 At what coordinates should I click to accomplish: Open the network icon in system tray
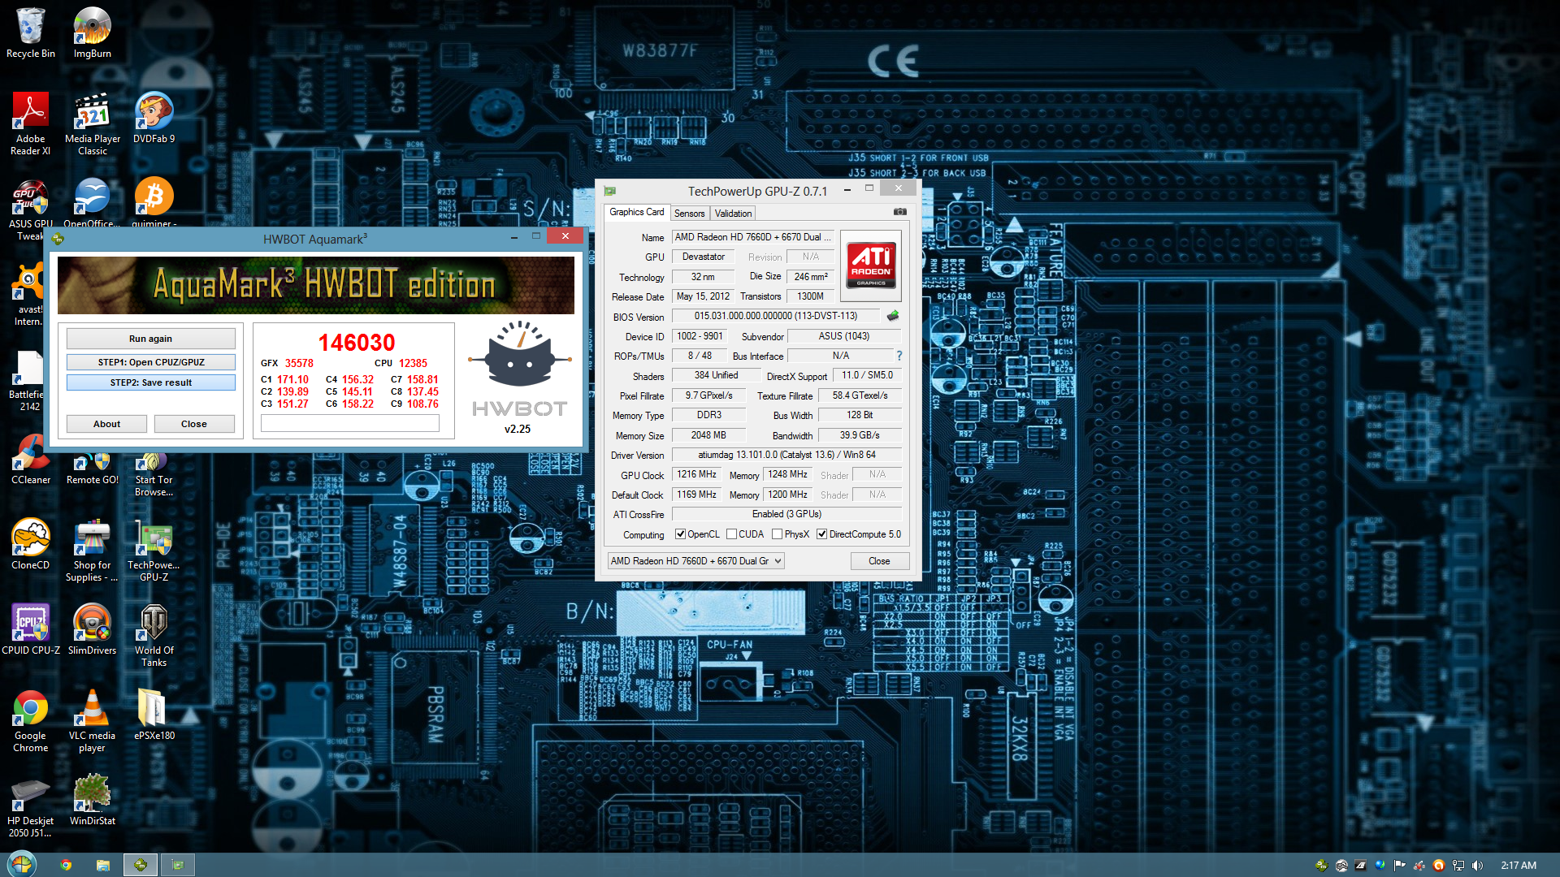click(1458, 865)
